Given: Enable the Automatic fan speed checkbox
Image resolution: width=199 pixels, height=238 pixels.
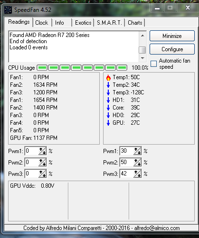Looking at the screenshot, I should click(153, 64).
